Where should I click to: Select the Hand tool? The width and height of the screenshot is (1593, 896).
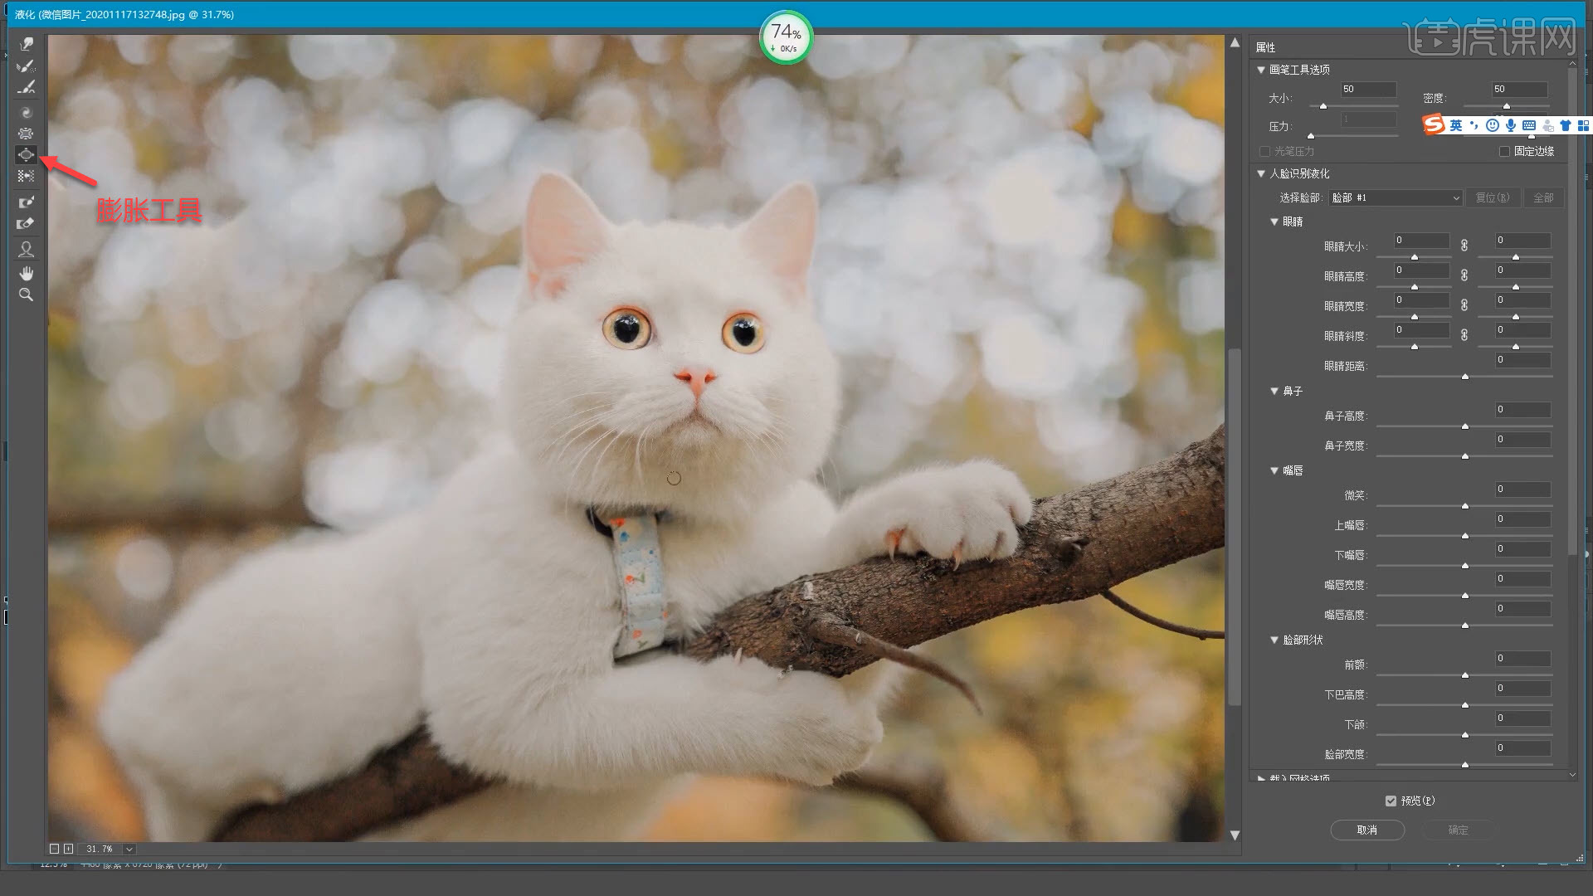[27, 273]
